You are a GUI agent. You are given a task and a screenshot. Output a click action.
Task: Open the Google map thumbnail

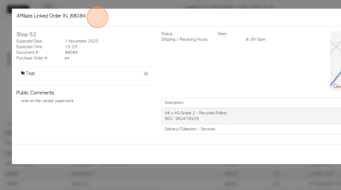(x=336, y=61)
